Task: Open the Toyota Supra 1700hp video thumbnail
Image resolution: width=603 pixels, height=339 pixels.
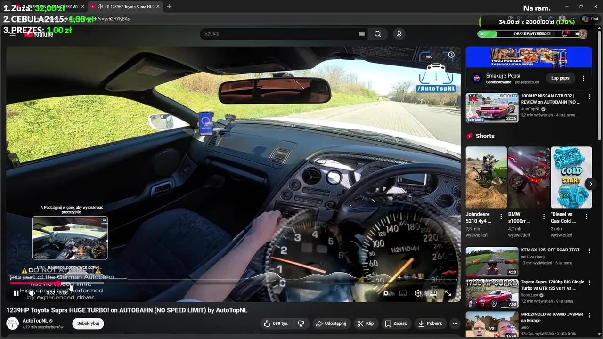Action: [x=492, y=294]
